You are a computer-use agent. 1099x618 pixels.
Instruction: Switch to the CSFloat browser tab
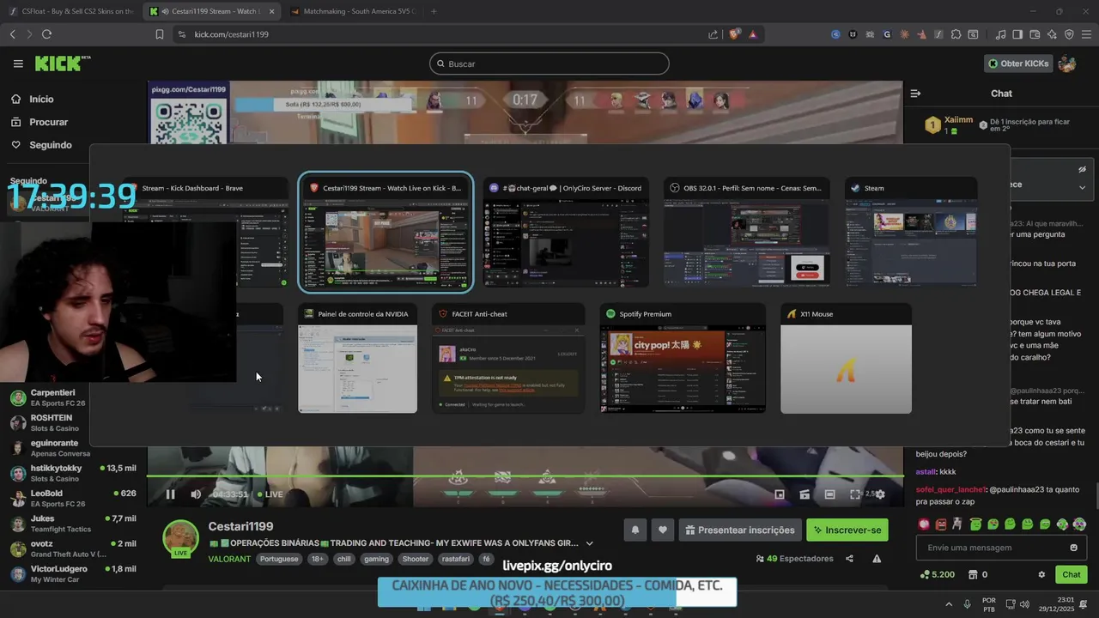(x=72, y=11)
